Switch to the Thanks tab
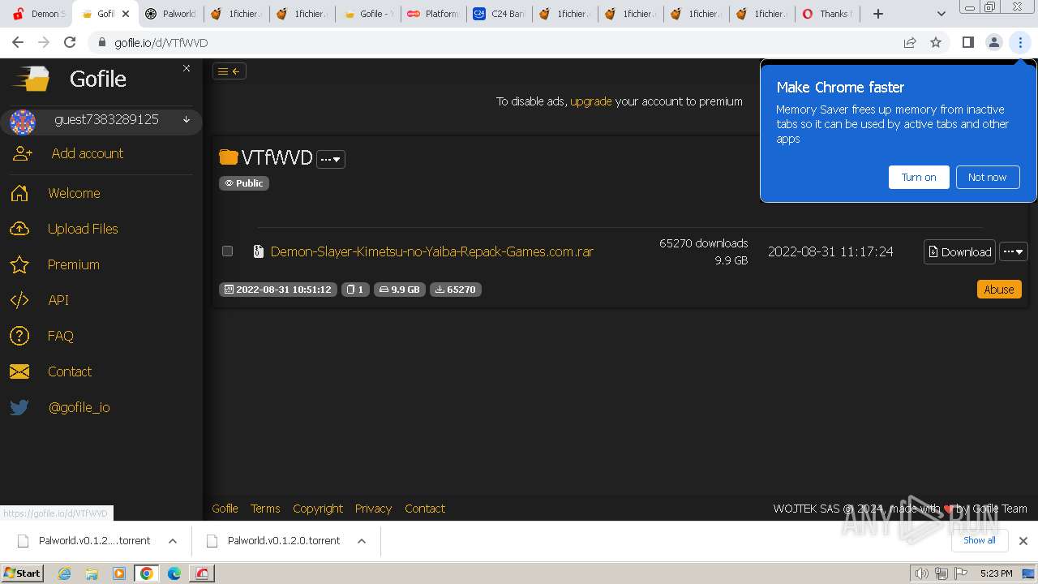This screenshot has width=1038, height=584. point(826,14)
